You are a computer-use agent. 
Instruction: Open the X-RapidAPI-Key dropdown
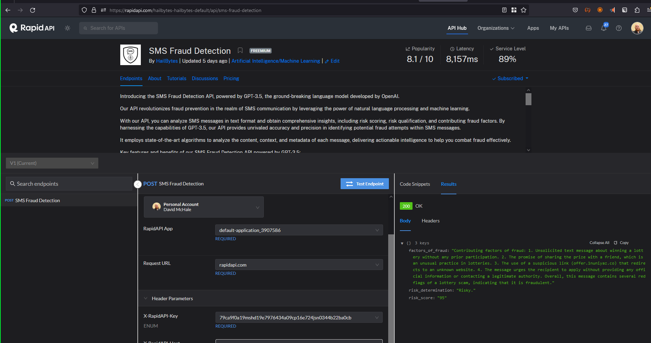[299, 317]
